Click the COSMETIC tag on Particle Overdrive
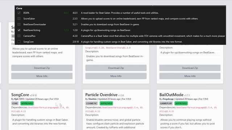 92,104
